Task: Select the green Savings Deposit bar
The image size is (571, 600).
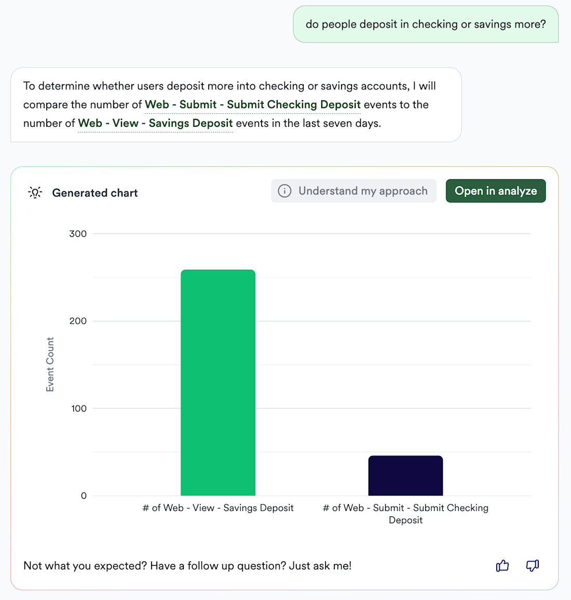Action: pos(218,382)
